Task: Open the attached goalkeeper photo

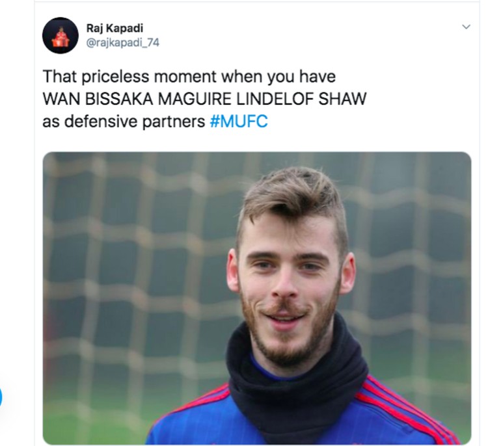Action: pyautogui.click(x=257, y=298)
